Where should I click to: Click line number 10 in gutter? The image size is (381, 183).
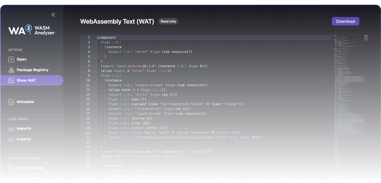point(88,81)
